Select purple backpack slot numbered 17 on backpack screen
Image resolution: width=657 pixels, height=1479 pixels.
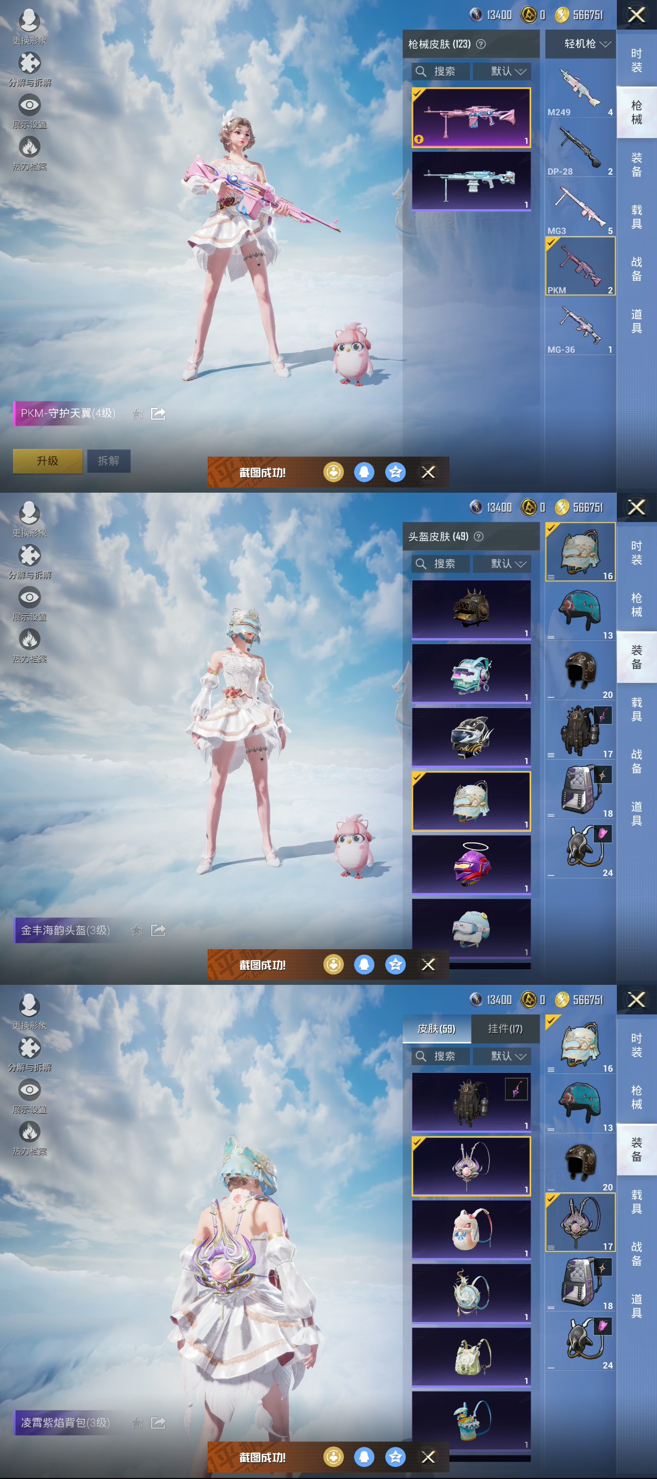580,1223
